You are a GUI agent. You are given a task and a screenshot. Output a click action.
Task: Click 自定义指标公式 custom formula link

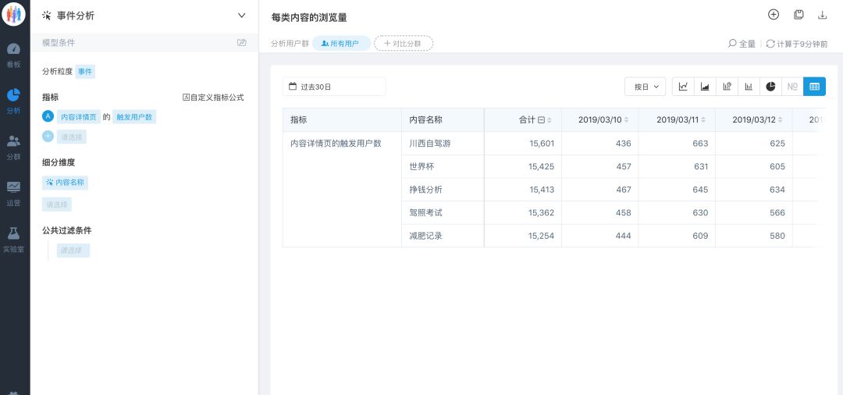pos(213,98)
